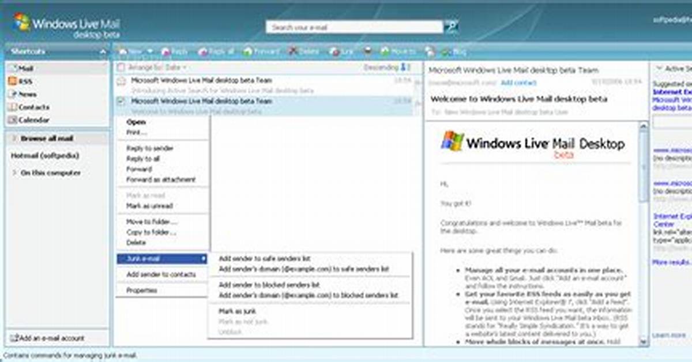Screen dimensions: 692x362
Task: Click the Print icon in the toolbar
Action: [368, 51]
